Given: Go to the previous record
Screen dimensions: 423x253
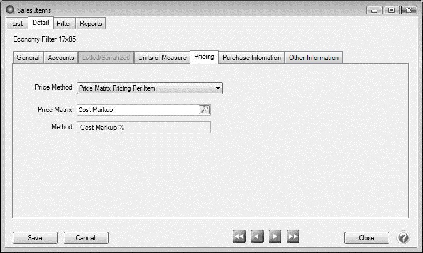Looking at the screenshot, I should pos(257,237).
